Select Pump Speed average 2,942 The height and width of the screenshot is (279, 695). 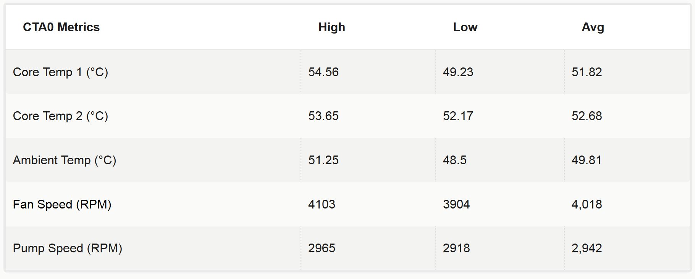click(587, 248)
